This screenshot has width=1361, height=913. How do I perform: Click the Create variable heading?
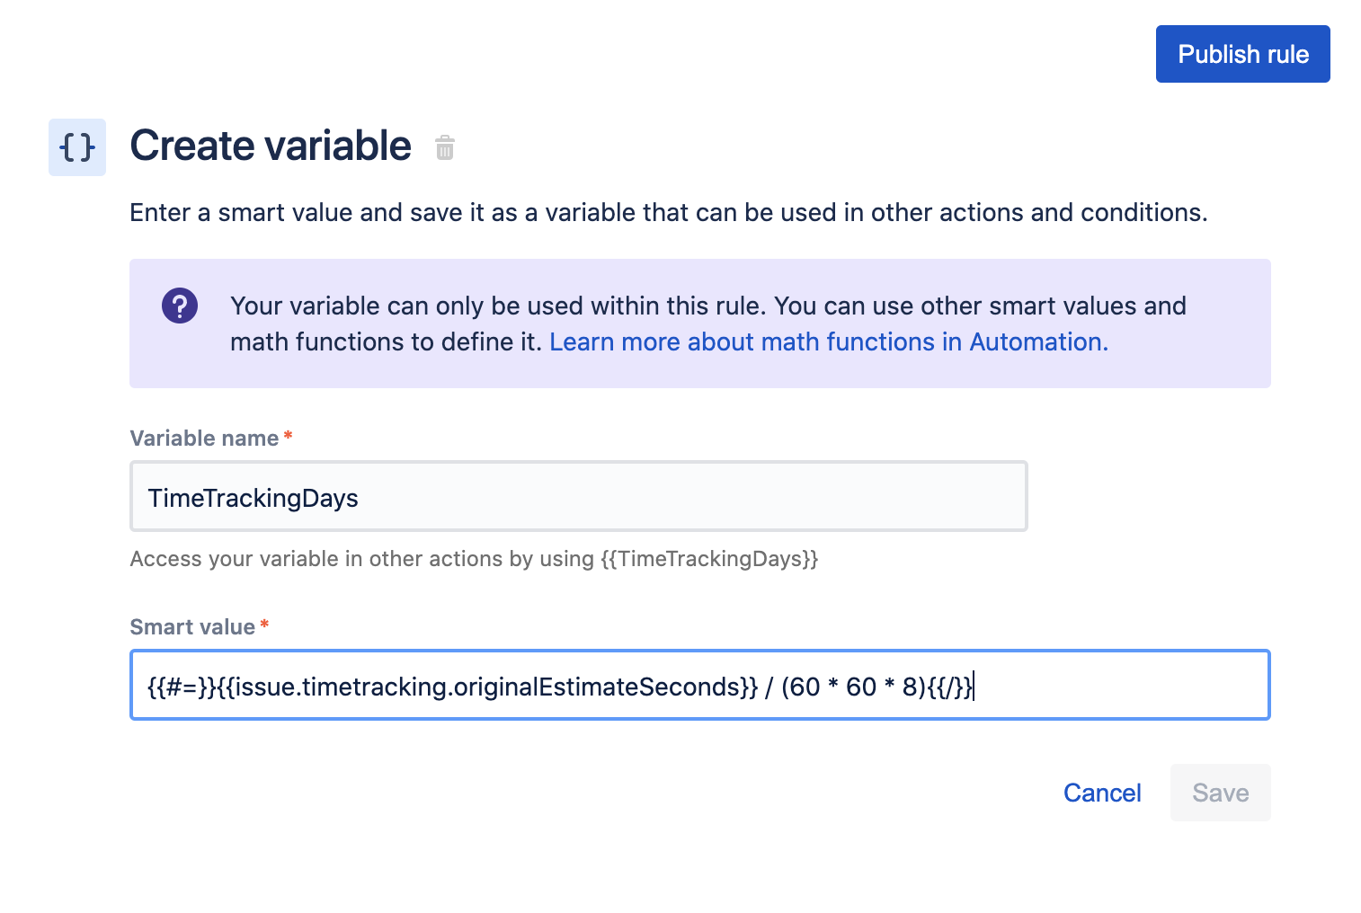pyautogui.click(x=271, y=146)
